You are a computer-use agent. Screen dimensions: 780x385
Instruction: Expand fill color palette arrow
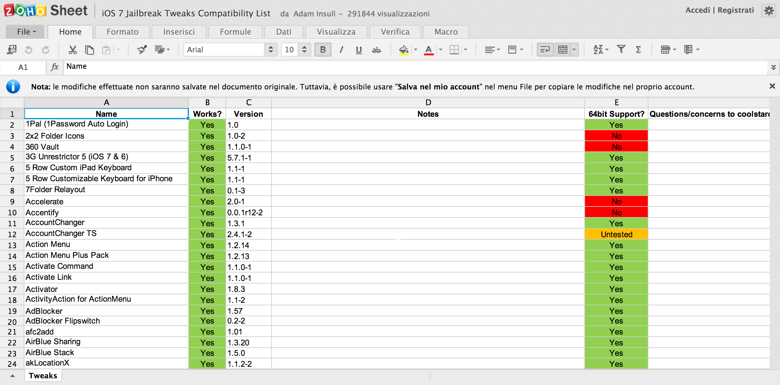[x=415, y=50]
